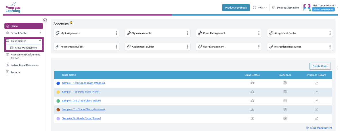The width and height of the screenshot is (340, 131).
Task: Open Progress Report for 11th Grade Class (Maddox)
Action: (x=316, y=83)
